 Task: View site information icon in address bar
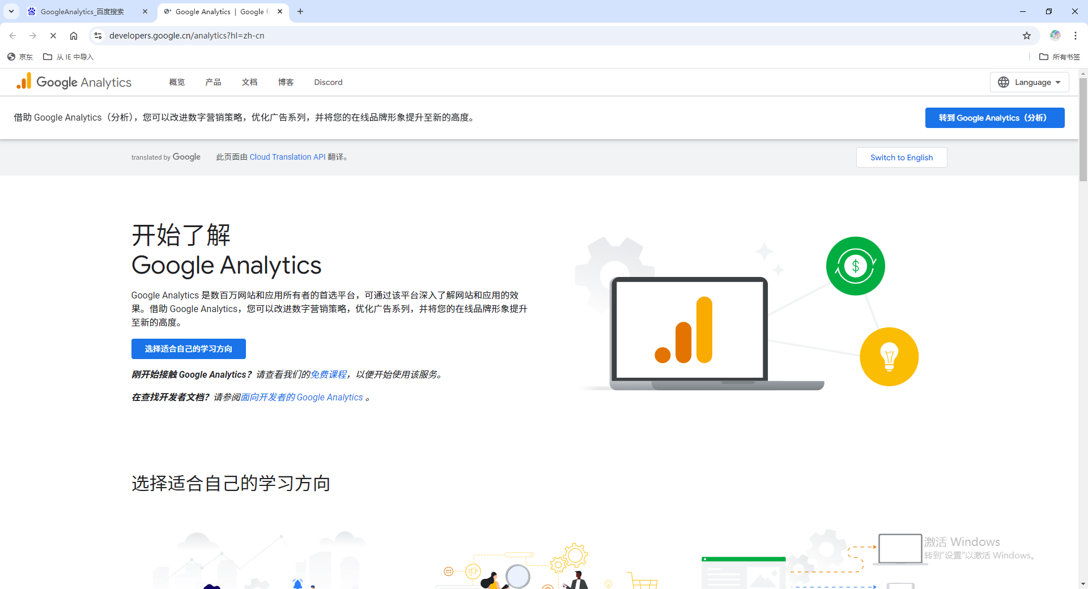[98, 36]
